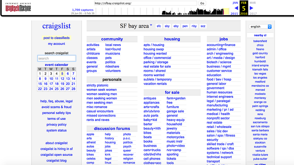Click the community section heading
Screen dimensions: 294x165
pos(112,39)
